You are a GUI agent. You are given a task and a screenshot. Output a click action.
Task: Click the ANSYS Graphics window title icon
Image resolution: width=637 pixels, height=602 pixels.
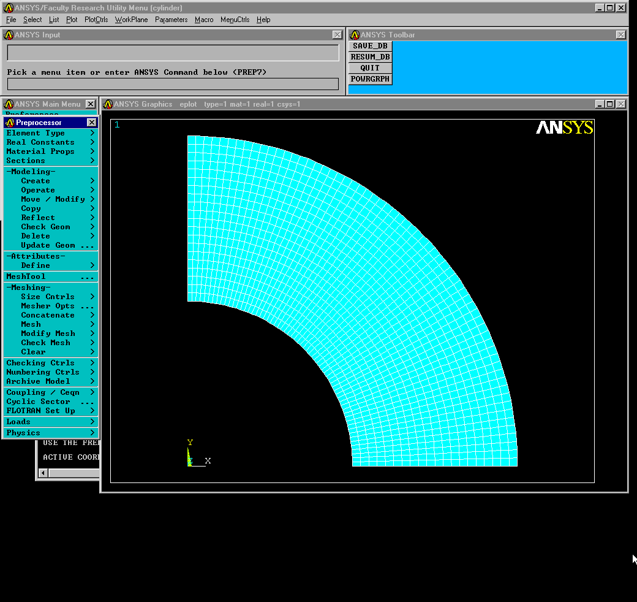point(108,104)
